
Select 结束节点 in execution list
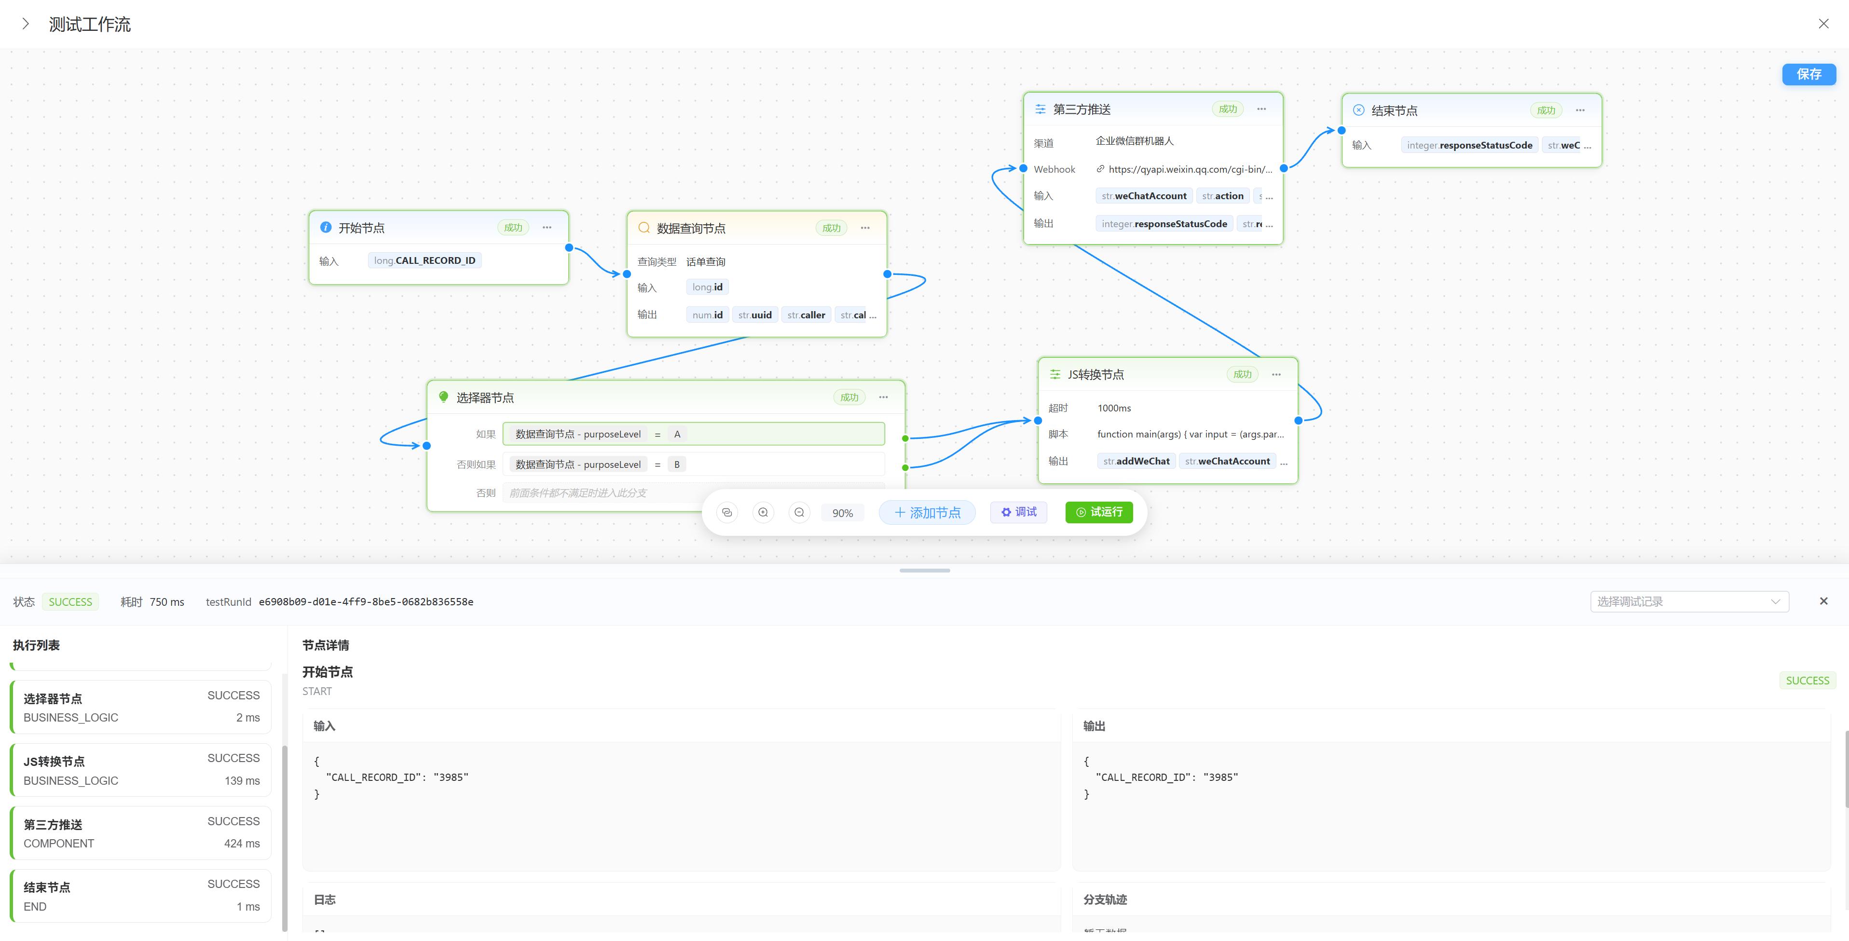[141, 896]
